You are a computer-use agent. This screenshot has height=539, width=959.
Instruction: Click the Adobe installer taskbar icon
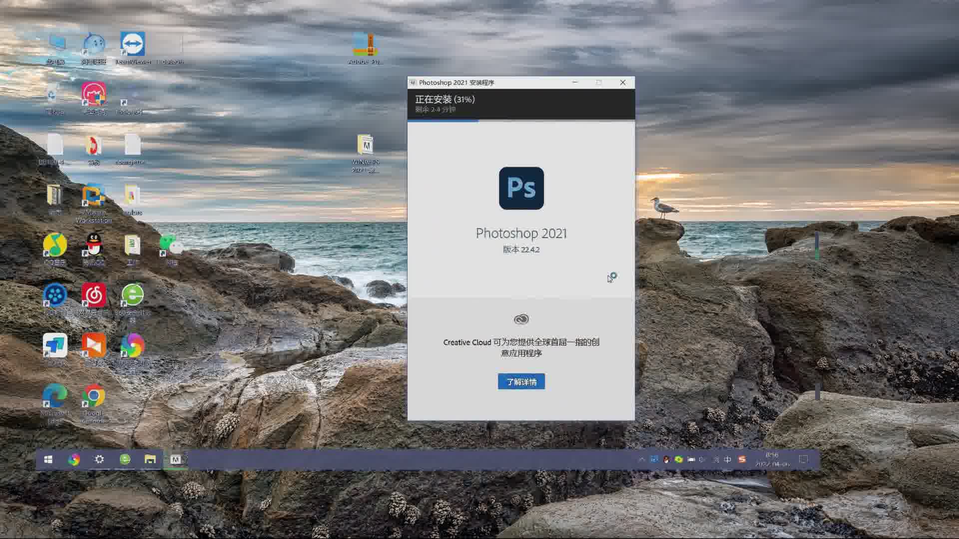click(176, 459)
